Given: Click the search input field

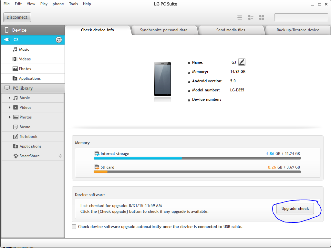Looking at the screenshot, I should 301,17.
